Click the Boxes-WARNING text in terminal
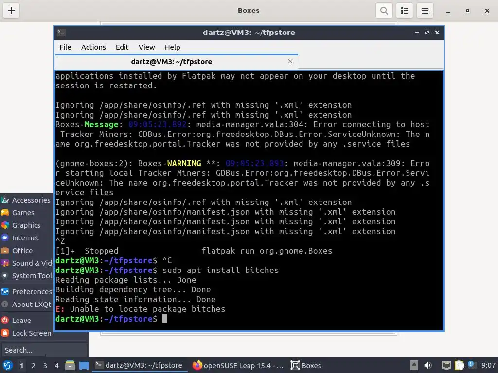Viewport: 498px width, 373px height. 170,163
